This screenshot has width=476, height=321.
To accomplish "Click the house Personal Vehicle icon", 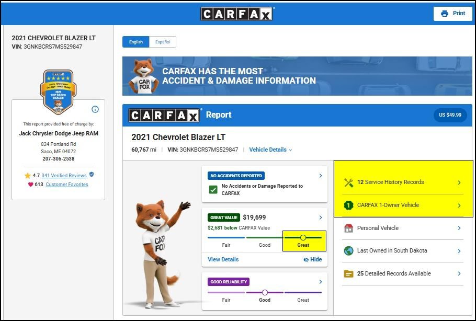I will (348, 228).
